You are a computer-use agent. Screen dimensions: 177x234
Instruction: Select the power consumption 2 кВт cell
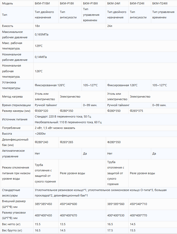click(55, 128)
